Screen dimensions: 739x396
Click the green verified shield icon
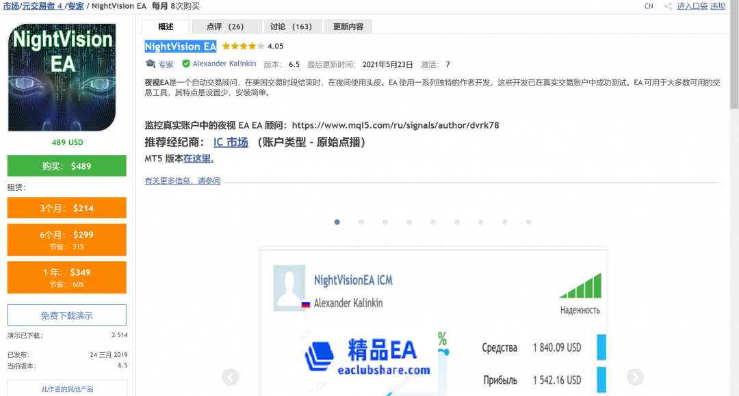186,64
